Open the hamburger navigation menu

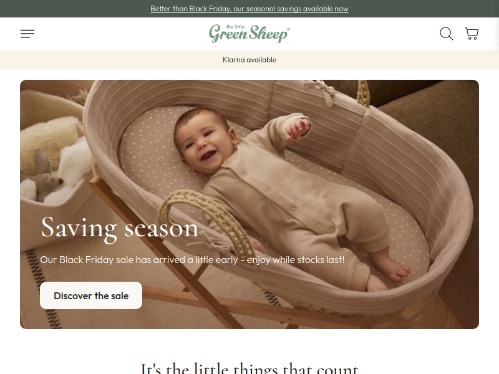click(27, 34)
